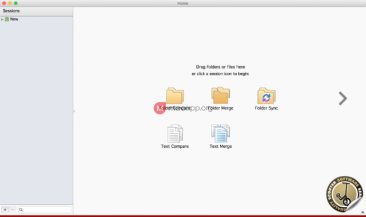The image size is (366, 217).
Task: Remove session with minus button
Action: click(13, 210)
